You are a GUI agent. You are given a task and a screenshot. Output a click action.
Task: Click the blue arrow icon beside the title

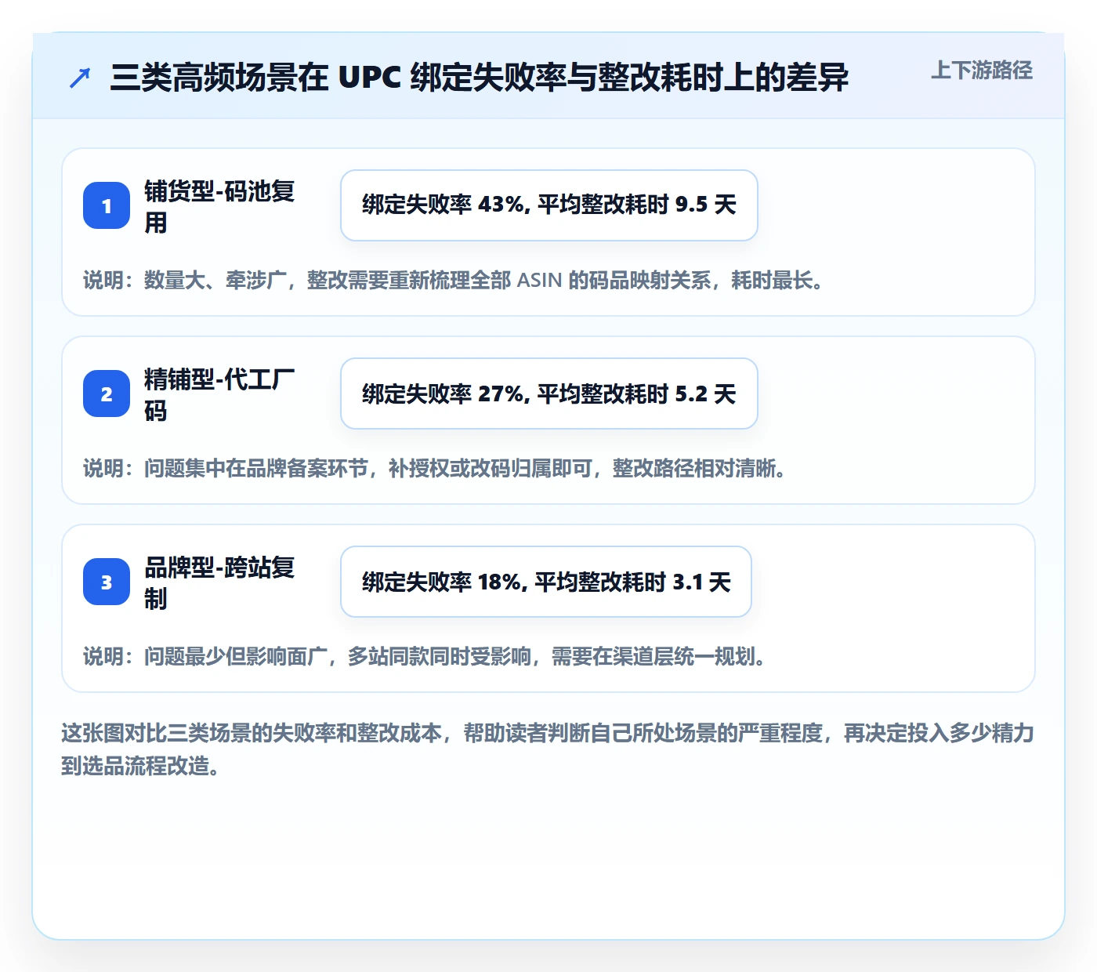(80, 78)
